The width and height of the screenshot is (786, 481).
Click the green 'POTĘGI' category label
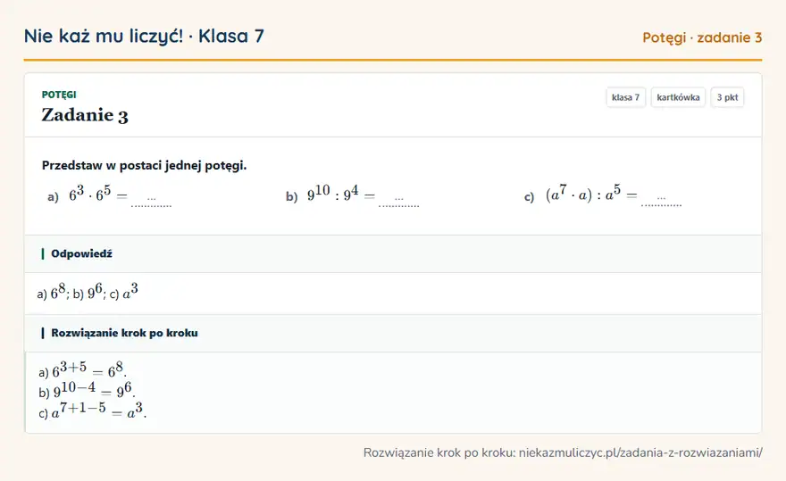click(x=59, y=95)
